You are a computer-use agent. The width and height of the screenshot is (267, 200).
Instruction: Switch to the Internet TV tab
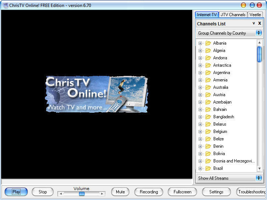coord(207,15)
